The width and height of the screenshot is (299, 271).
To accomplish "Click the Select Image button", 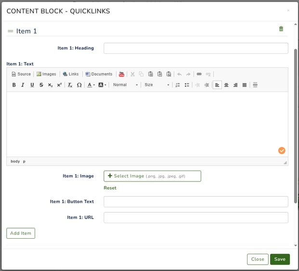I will pyautogui.click(x=152, y=176).
